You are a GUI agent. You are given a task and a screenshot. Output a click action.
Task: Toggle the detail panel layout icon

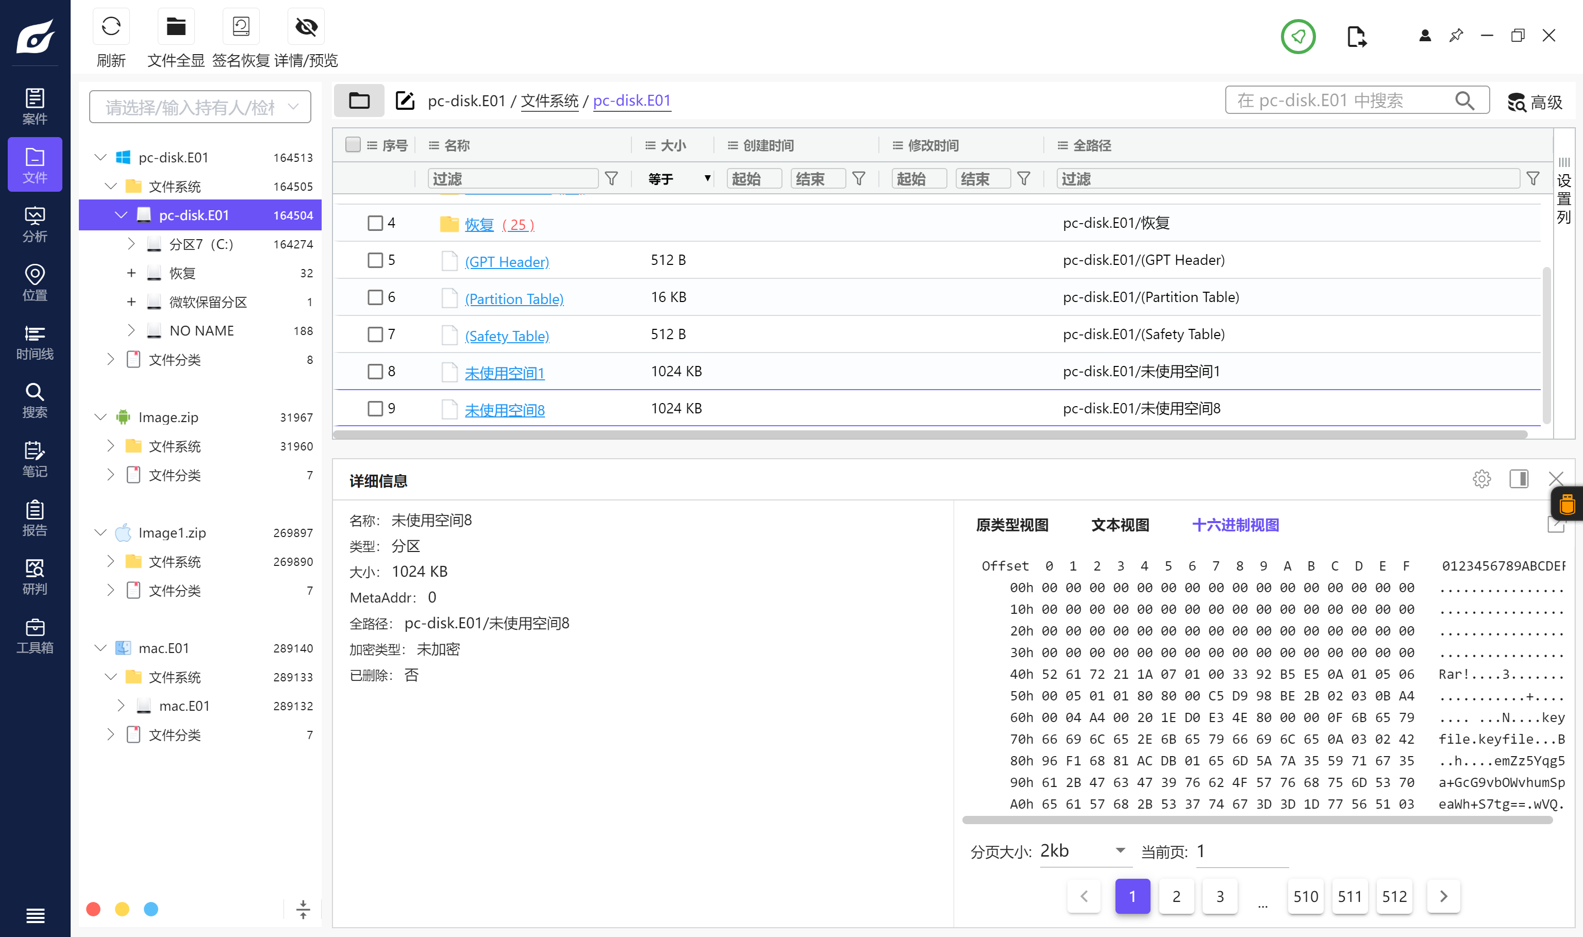pyautogui.click(x=1519, y=479)
